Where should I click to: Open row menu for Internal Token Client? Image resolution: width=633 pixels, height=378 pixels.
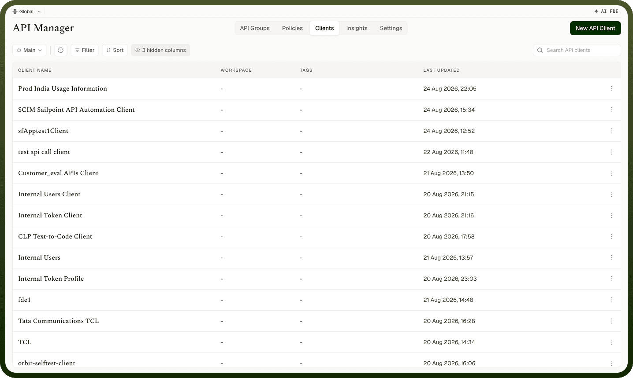click(x=612, y=216)
